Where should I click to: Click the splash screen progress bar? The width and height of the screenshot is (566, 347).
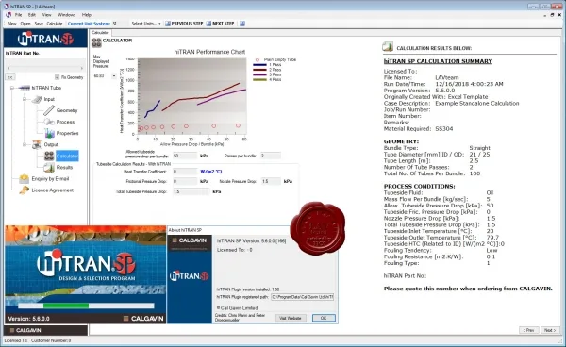[x=86, y=306]
